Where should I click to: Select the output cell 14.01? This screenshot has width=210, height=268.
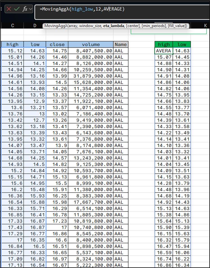(x=164, y=158)
